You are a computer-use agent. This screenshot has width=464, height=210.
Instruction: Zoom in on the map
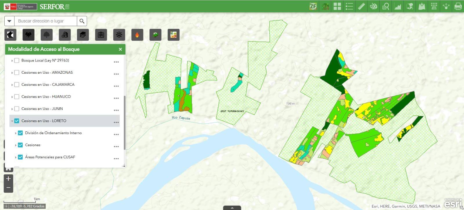pos(8,179)
